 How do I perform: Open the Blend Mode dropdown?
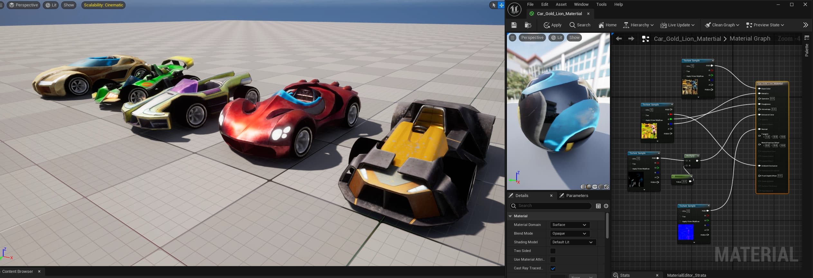pos(569,234)
